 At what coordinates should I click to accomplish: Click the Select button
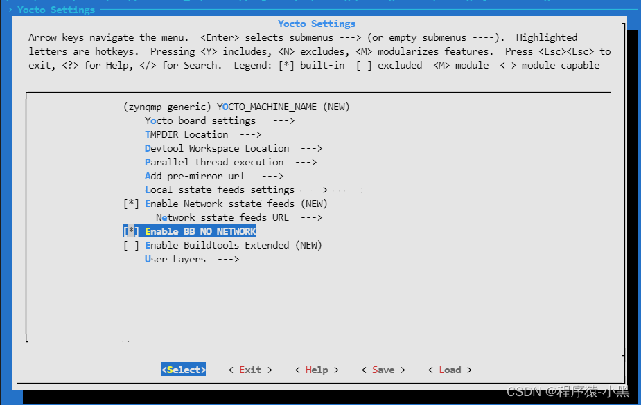[184, 370]
